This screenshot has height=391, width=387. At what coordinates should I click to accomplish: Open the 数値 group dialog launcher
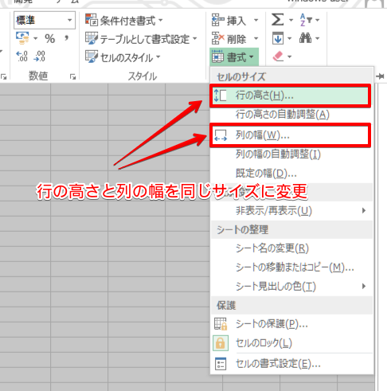tap(72, 76)
